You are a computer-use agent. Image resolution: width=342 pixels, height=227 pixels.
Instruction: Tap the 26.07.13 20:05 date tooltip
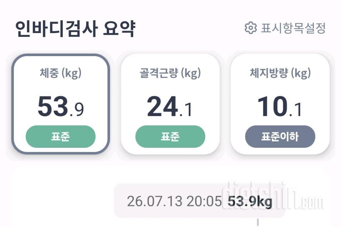pos(174,201)
